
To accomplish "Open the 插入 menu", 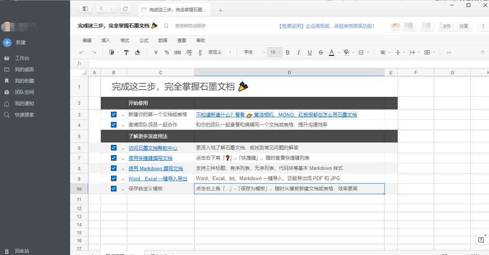I will tap(106, 41).
